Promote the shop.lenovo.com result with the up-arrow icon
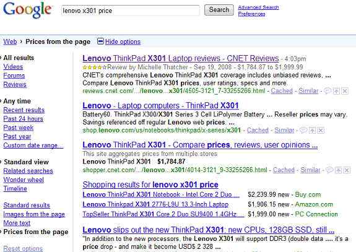This screenshot has height=252, width=356. (x=313, y=130)
